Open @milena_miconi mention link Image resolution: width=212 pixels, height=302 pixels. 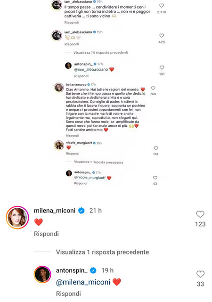click(x=83, y=282)
